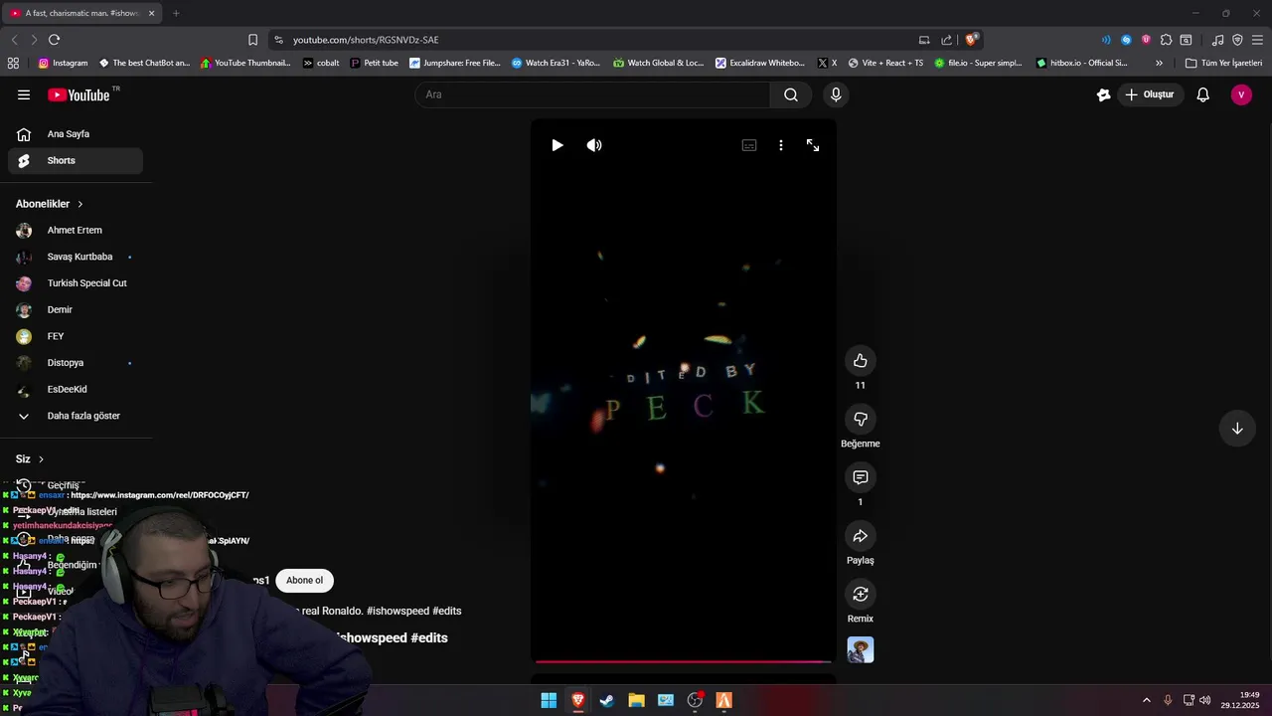The image size is (1272, 716).
Task: Play the paused Short
Action: pos(557,145)
